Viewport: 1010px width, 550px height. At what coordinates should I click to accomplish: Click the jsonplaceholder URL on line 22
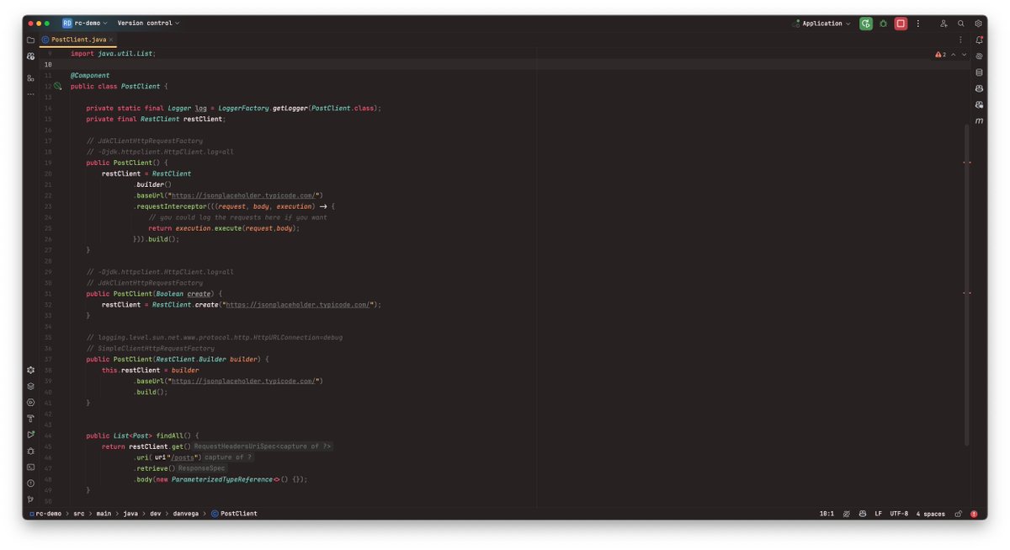point(243,195)
